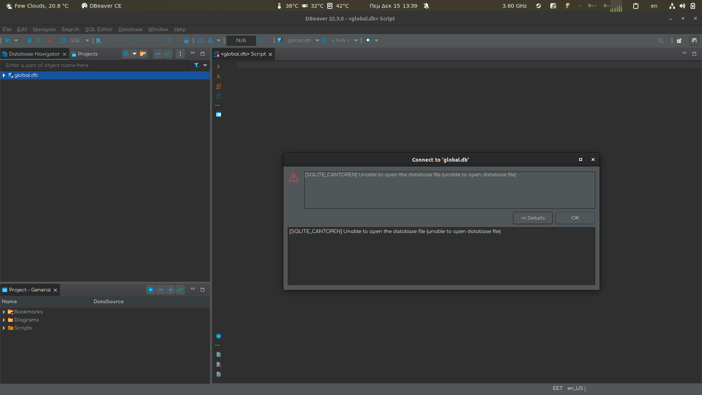Close the Project - General tab

point(56,290)
